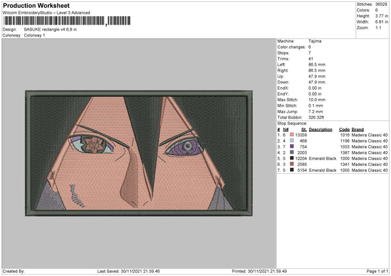Click the 'Code' column header
The height and width of the screenshot is (276, 391).
pyautogui.click(x=344, y=130)
